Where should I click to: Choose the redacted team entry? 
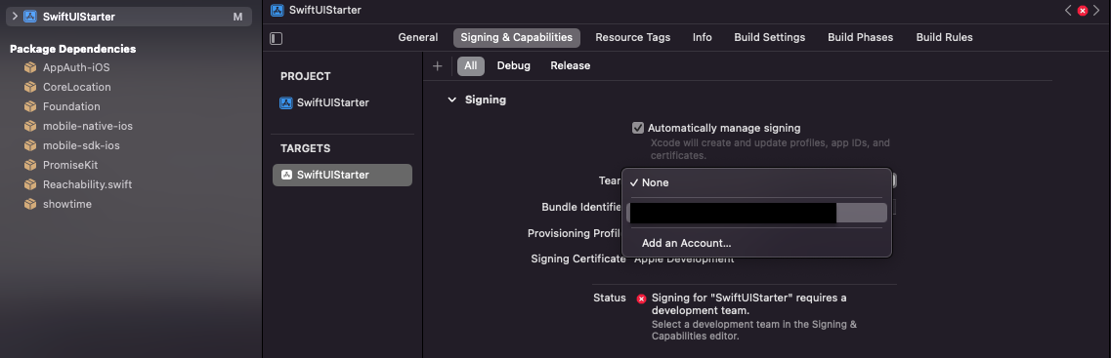pyautogui.click(x=756, y=213)
